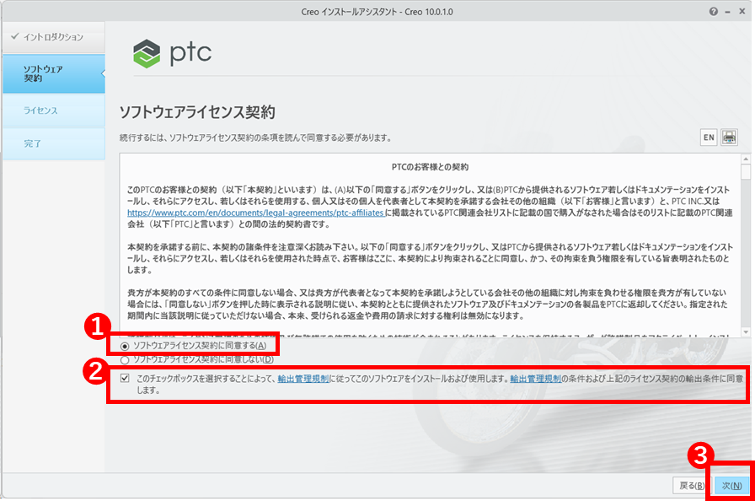Click the printer icon to print agreement

(729, 137)
